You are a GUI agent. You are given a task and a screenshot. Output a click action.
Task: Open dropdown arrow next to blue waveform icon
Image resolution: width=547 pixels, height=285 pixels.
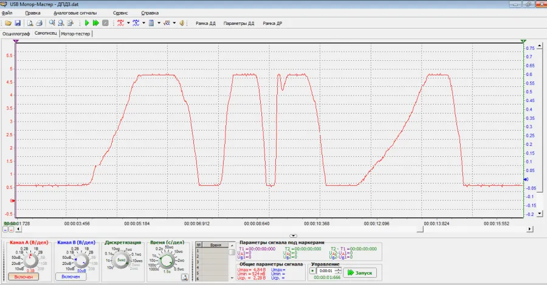click(143, 23)
